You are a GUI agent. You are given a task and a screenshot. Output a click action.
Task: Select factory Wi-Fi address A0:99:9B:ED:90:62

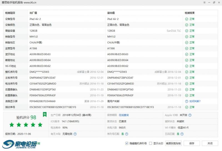tap(40, 66)
